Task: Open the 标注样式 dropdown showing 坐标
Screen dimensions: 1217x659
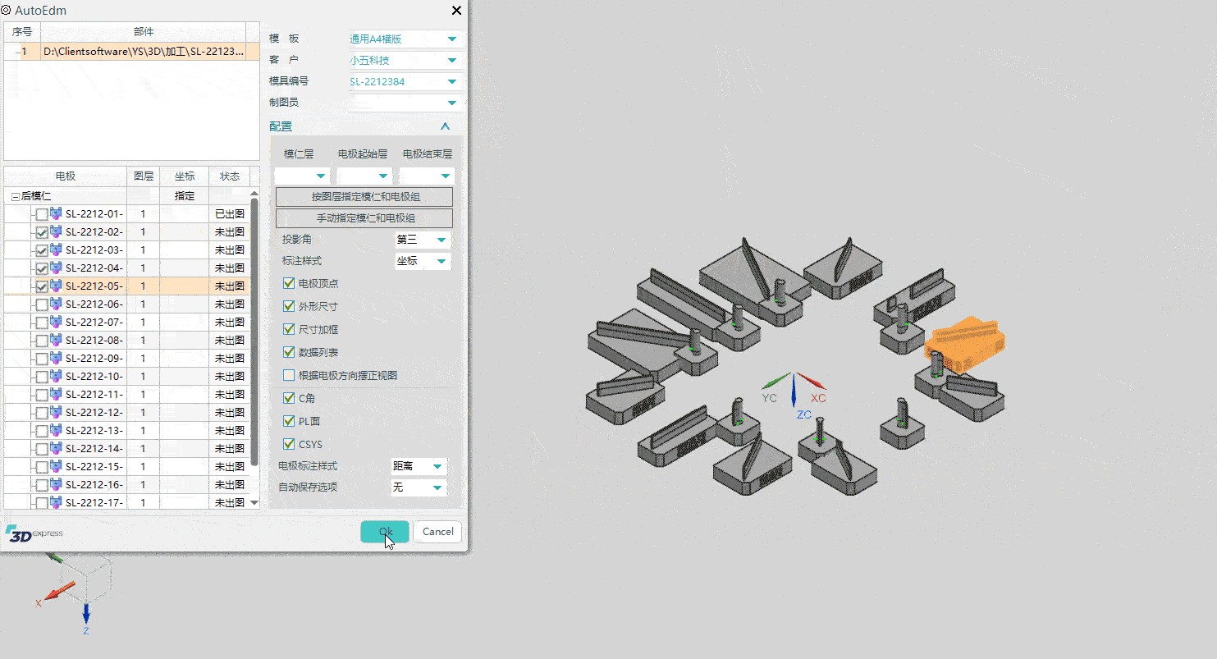Action: pos(423,261)
